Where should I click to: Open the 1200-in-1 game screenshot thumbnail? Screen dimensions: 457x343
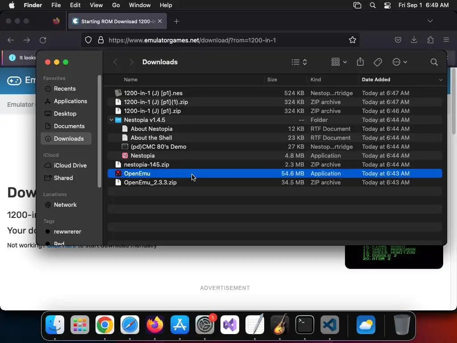point(394,257)
